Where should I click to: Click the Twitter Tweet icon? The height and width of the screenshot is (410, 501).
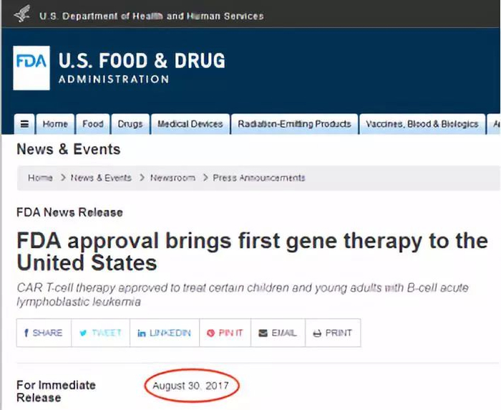tap(83, 333)
